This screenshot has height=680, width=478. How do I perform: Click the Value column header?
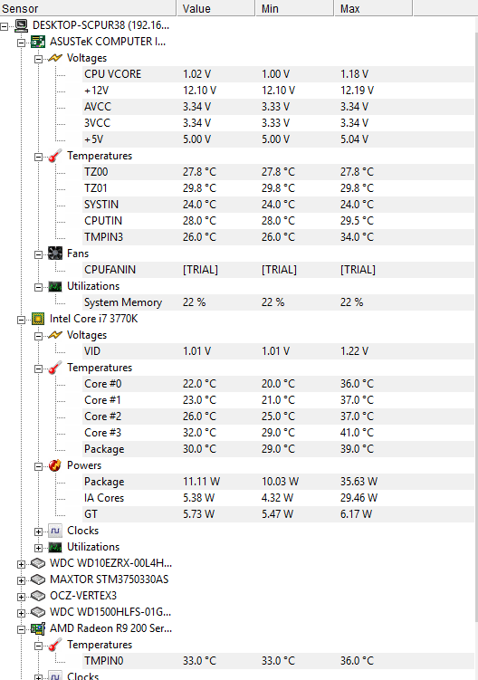[216, 8]
